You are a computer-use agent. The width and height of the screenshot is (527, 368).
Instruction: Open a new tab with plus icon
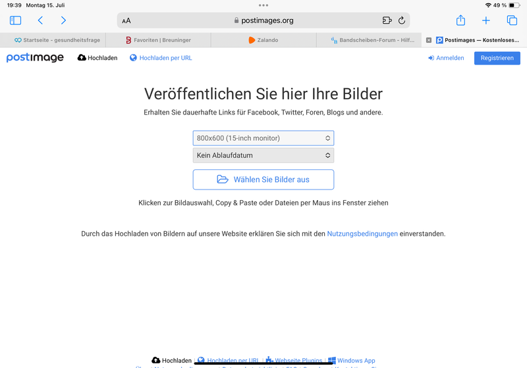(486, 20)
